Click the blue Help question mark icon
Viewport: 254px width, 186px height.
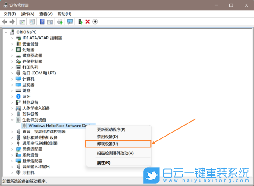click(x=42, y=21)
